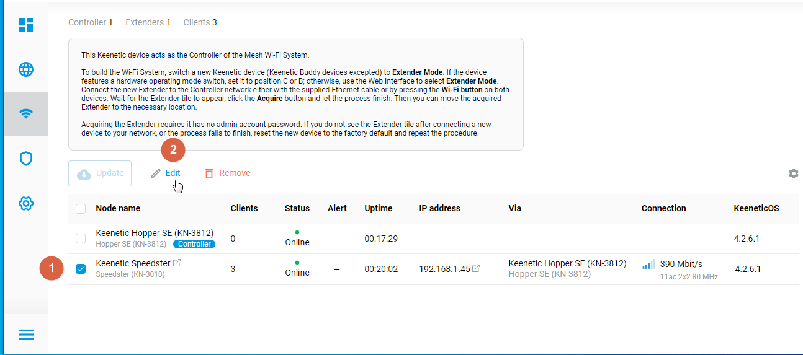Open the dashboard tiles icon in sidebar
The width and height of the screenshot is (803, 355).
[26, 25]
